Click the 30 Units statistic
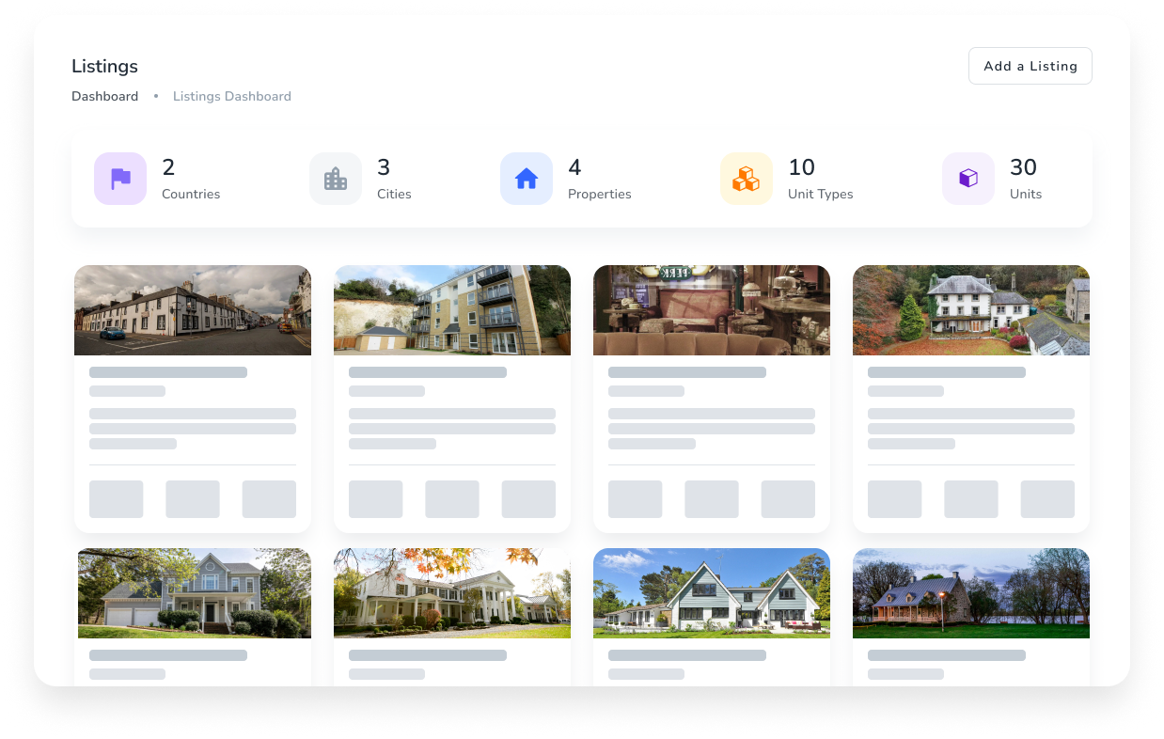The height and width of the screenshot is (739, 1164). [x=1024, y=179]
